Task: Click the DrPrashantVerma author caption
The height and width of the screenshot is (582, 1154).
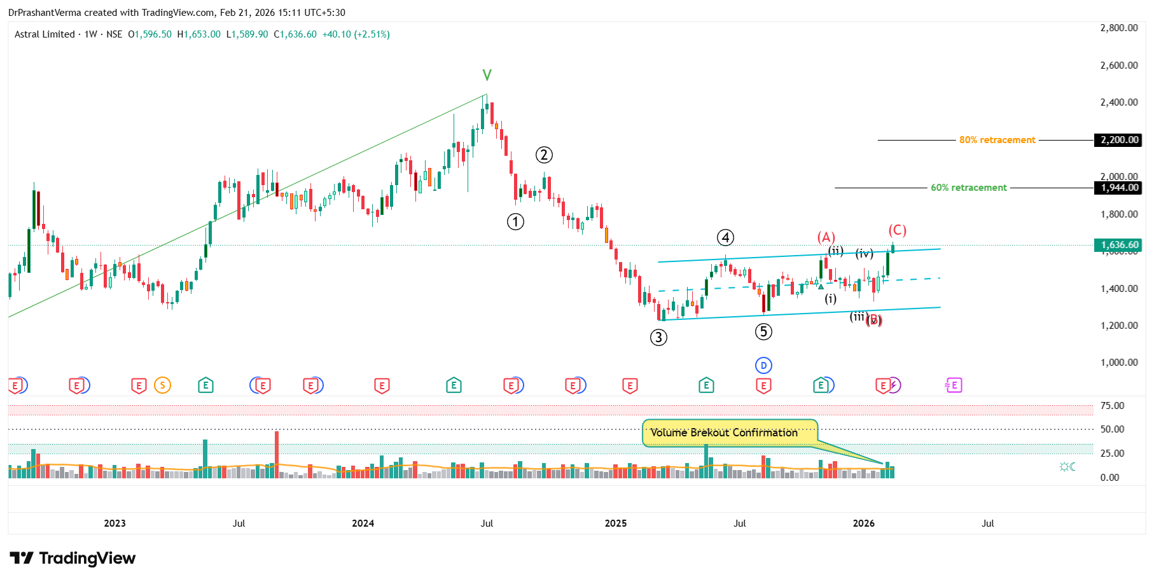Action: click(x=45, y=13)
